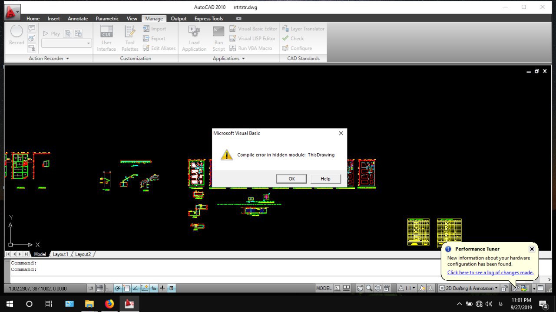The width and height of the screenshot is (556, 312).
Task: Open the Parametric ribbon tab
Action: pos(107,19)
